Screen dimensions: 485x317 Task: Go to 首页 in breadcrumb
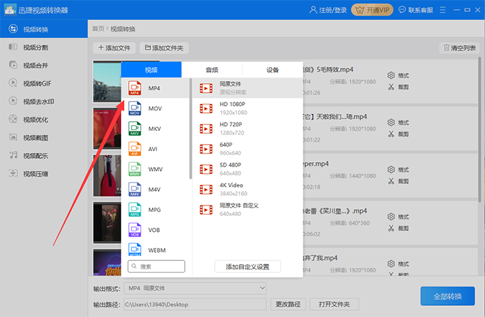[98, 29]
